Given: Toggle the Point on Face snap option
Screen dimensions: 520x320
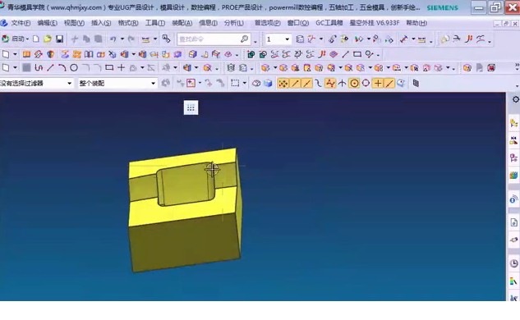Looking at the screenshot, I should pyautogui.click(x=401, y=83).
